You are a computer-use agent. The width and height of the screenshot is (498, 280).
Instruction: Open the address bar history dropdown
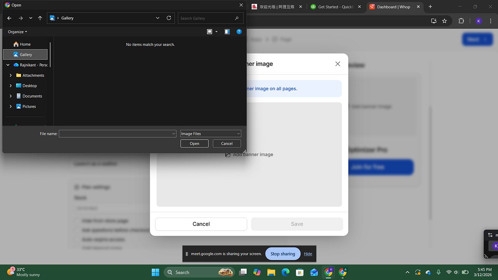click(x=158, y=18)
